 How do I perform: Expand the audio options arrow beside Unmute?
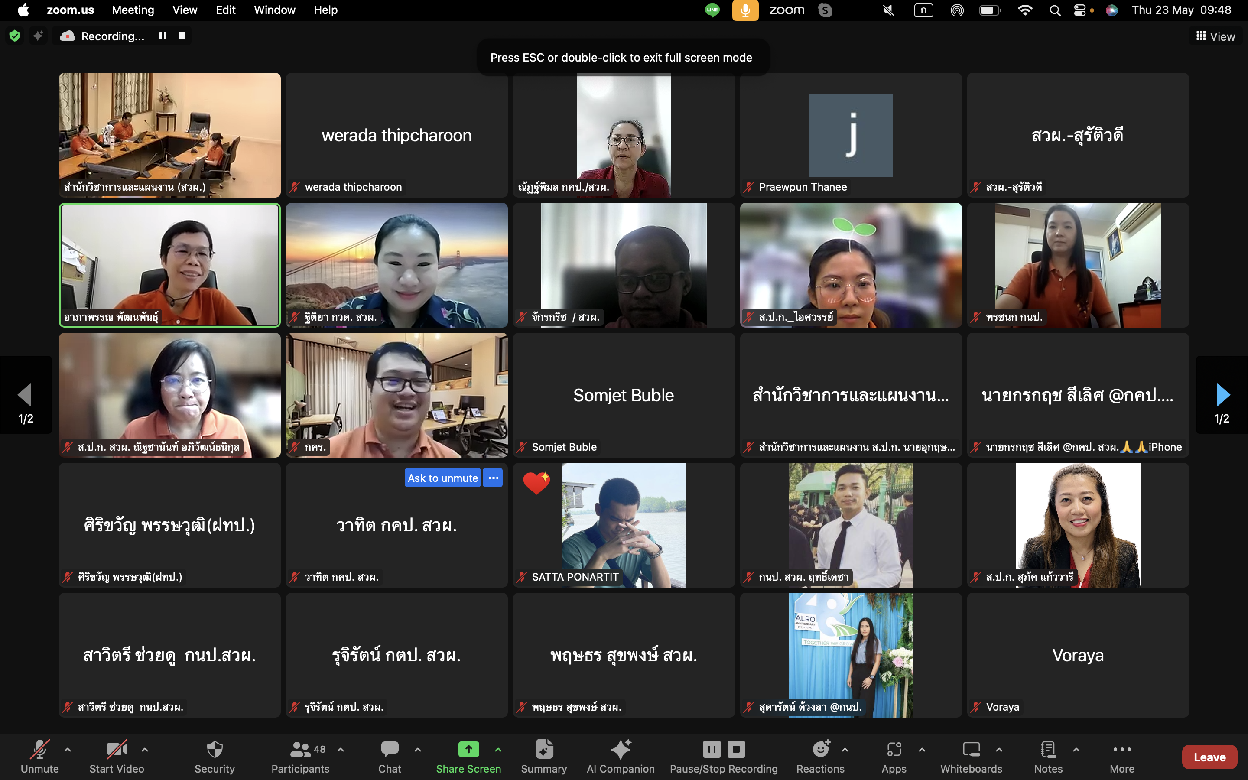pos(68,750)
